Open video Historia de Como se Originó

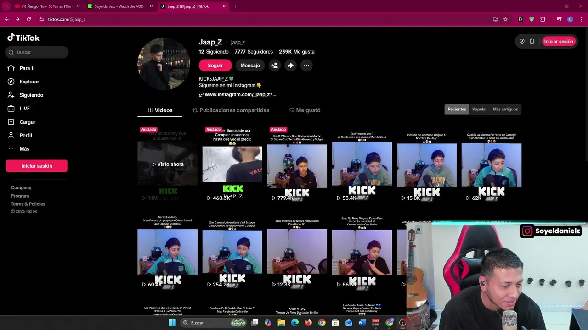(x=427, y=164)
